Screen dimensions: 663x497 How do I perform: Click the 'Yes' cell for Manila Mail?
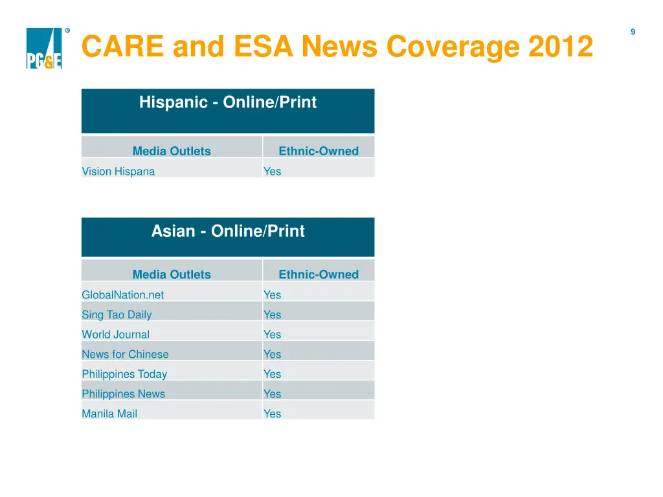click(x=319, y=410)
